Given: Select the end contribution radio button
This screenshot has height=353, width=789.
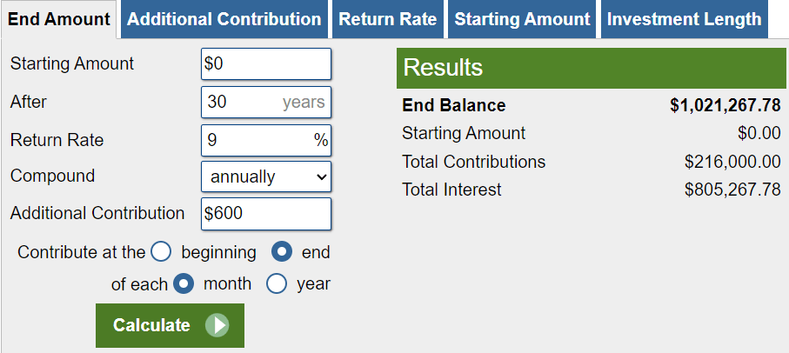Looking at the screenshot, I should tap(282, 252).
